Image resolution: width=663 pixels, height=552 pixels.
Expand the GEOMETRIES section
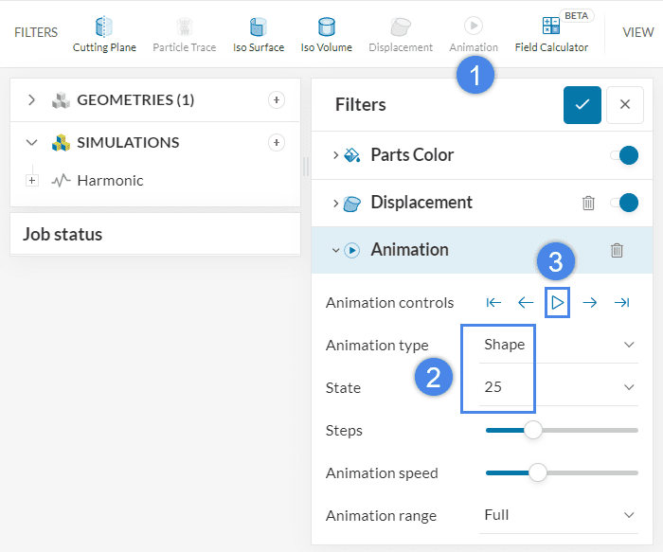point(31,99)
